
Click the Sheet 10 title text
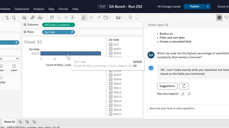33,42
